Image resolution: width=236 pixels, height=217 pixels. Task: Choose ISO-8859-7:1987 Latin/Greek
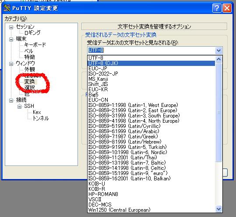(151, 137)
